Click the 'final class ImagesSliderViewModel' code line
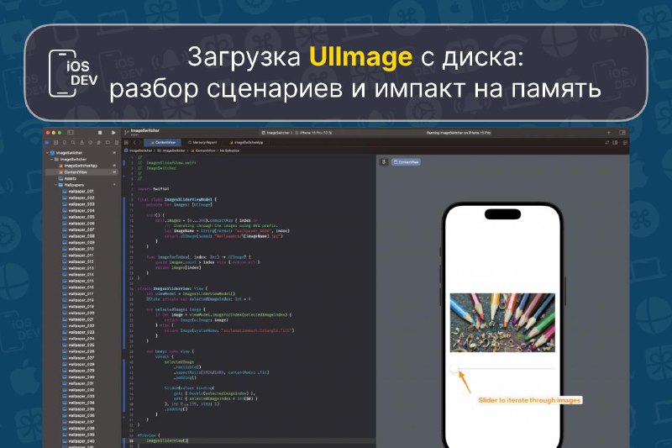Screen dimensions: 672x448 (x=177, y=199)
